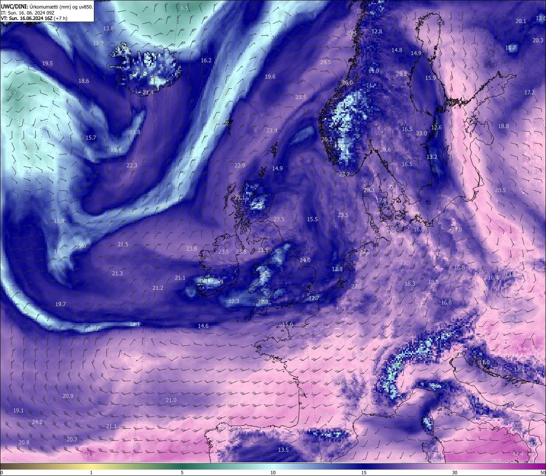Click the 20.5 value label
This screenshot has width=546, height=476.
[x=500, y=190]
